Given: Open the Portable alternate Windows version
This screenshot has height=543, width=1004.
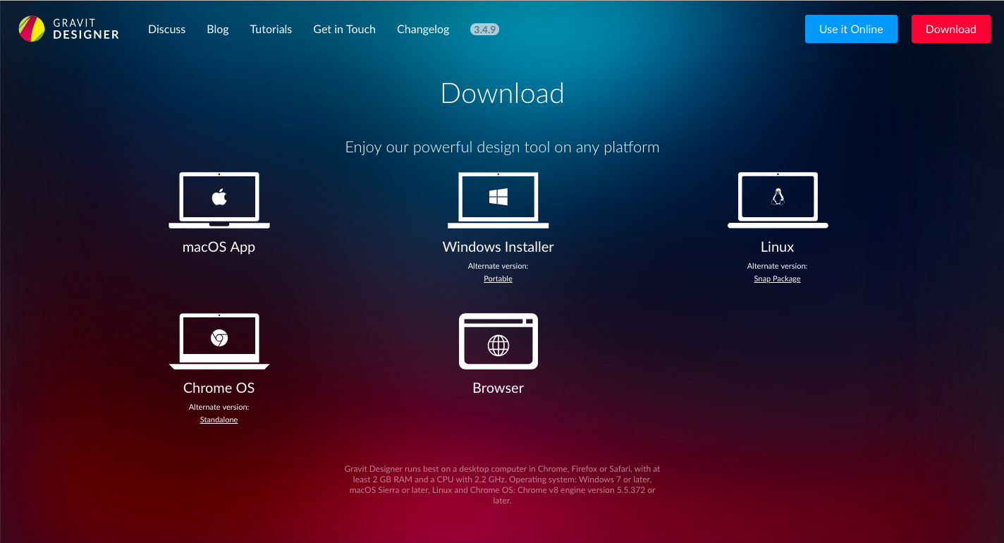Looking at the screenshot, I should (498, 279).
